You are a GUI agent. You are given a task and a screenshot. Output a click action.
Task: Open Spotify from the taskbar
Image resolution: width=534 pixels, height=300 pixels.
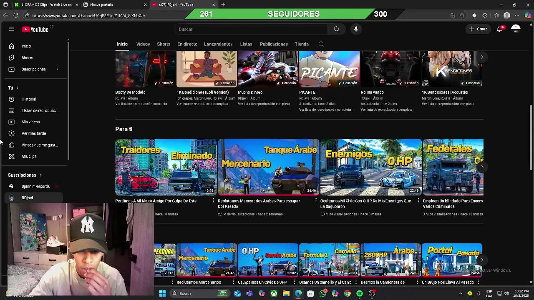coord(360,293)
